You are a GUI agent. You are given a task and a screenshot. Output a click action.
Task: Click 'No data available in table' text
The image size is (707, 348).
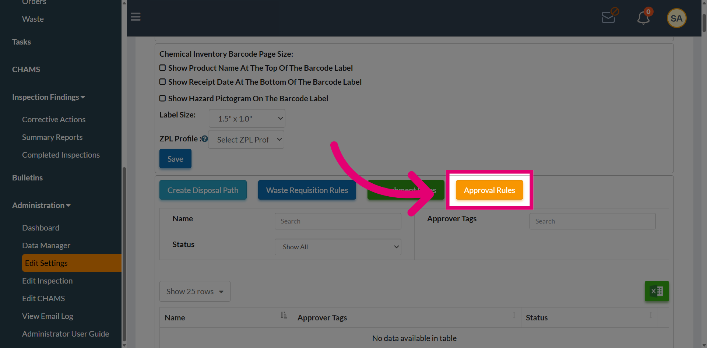[x=414, y=338]
